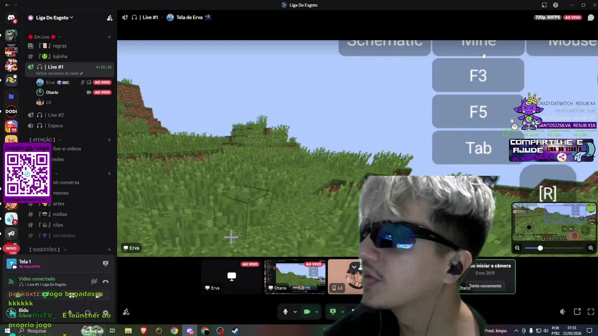The height and width of the screenshot is (336, 598).
Task: Show hidden system tray icons
Action: click(x=516, y=331)
